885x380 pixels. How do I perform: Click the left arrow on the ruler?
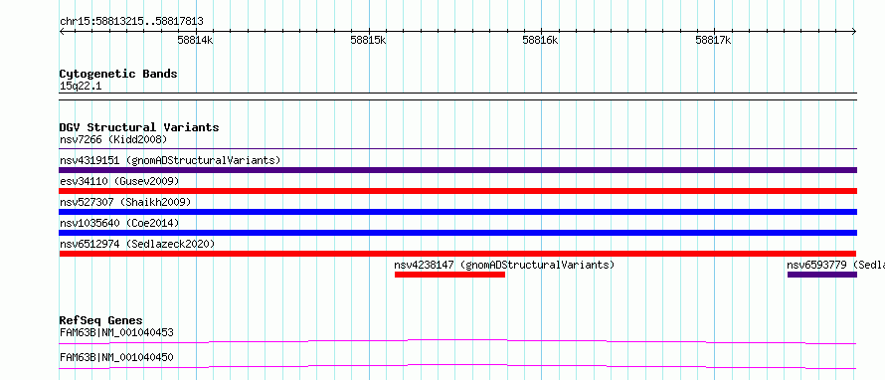coord(62,32)
